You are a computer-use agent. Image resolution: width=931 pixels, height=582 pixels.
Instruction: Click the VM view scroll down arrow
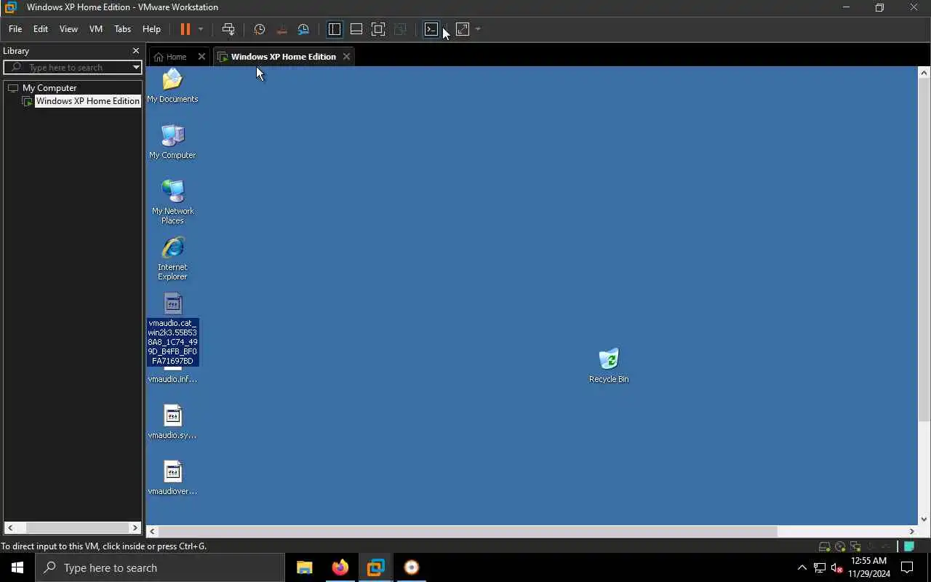click(924, 519)
